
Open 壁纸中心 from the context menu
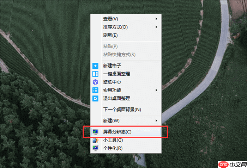126,82
